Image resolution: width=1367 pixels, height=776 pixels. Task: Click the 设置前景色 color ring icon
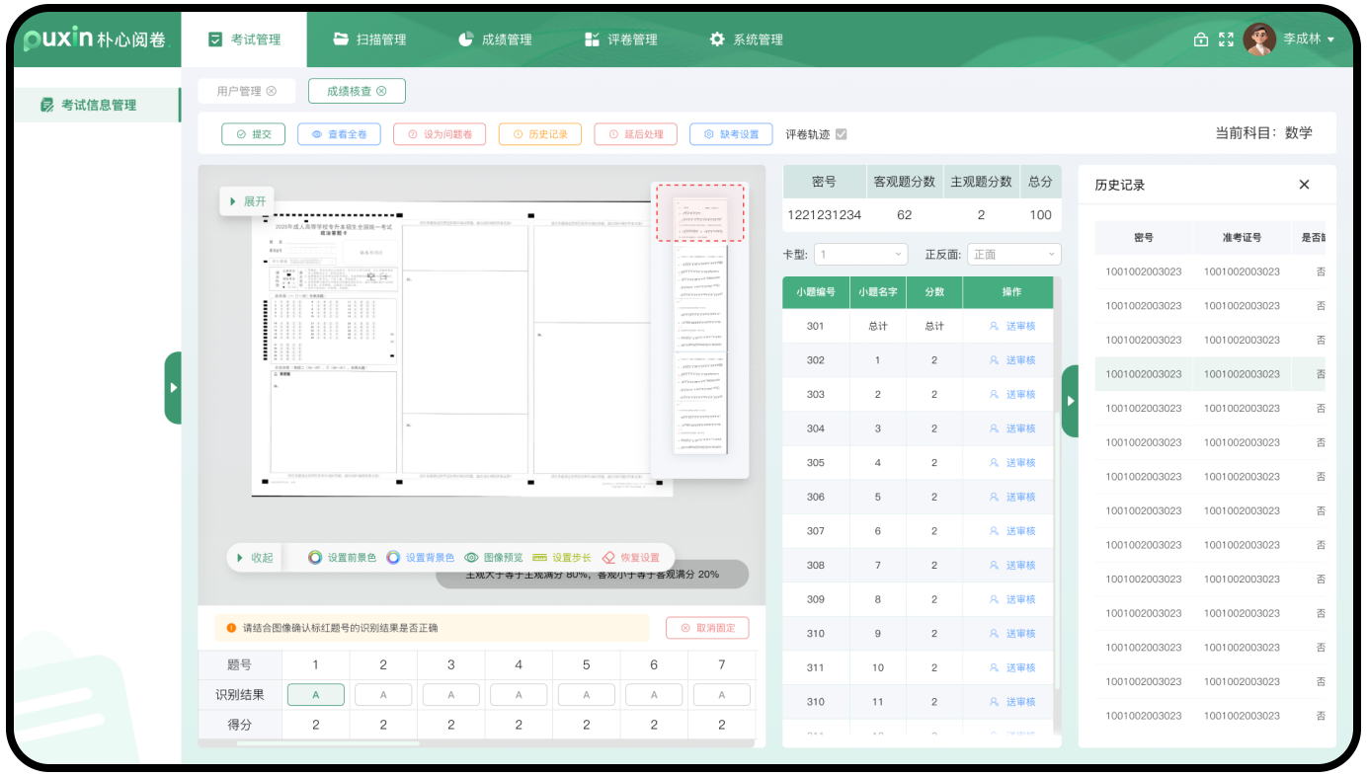(315, 558)
